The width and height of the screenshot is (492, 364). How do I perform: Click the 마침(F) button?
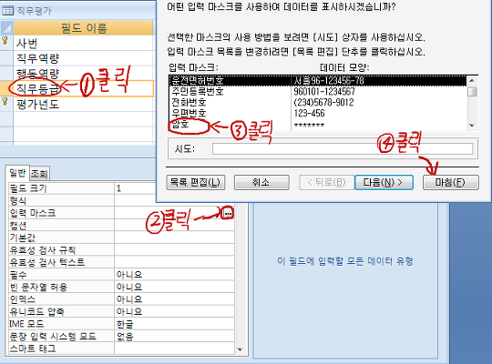451,183
